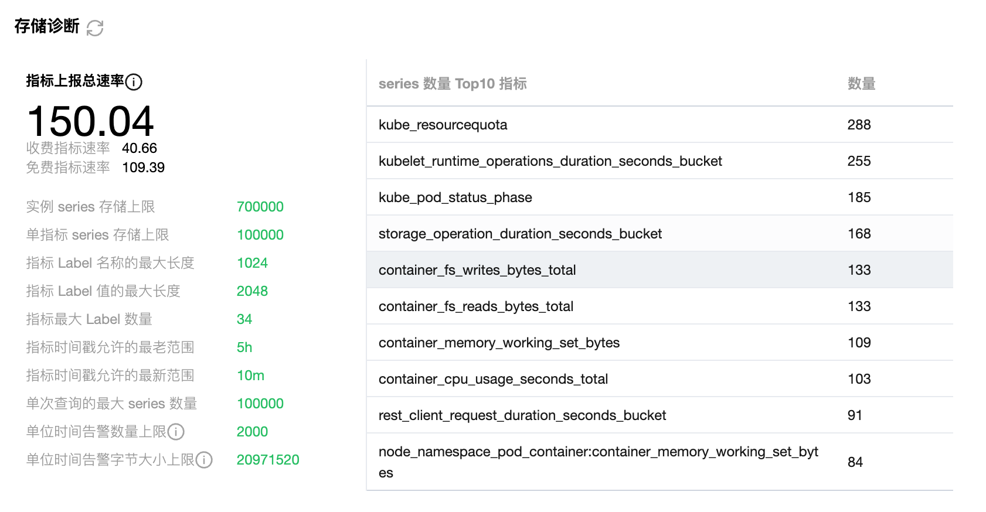Click the 150.04 total rate figure
Screen dimensions: 986x512
(x=90, y=121)
